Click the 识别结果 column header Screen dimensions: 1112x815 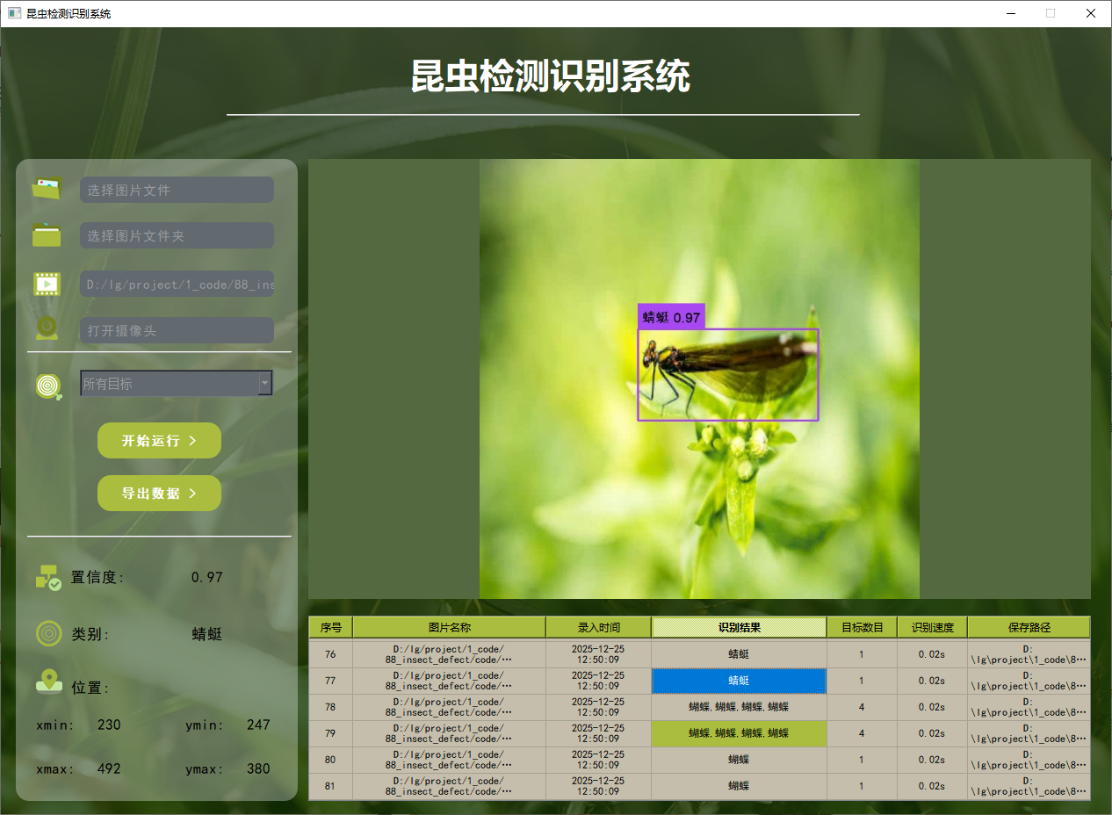pyautogui.click(x=739, y=627)
